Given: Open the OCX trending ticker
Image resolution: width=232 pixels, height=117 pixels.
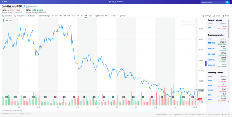Looking at the screenshot, I should pyautogui.click(x=209, y=95).
